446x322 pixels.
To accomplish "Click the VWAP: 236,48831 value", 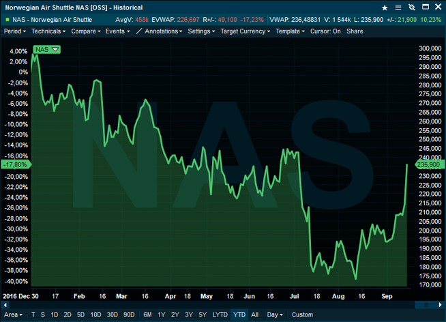I will [295, 20].
